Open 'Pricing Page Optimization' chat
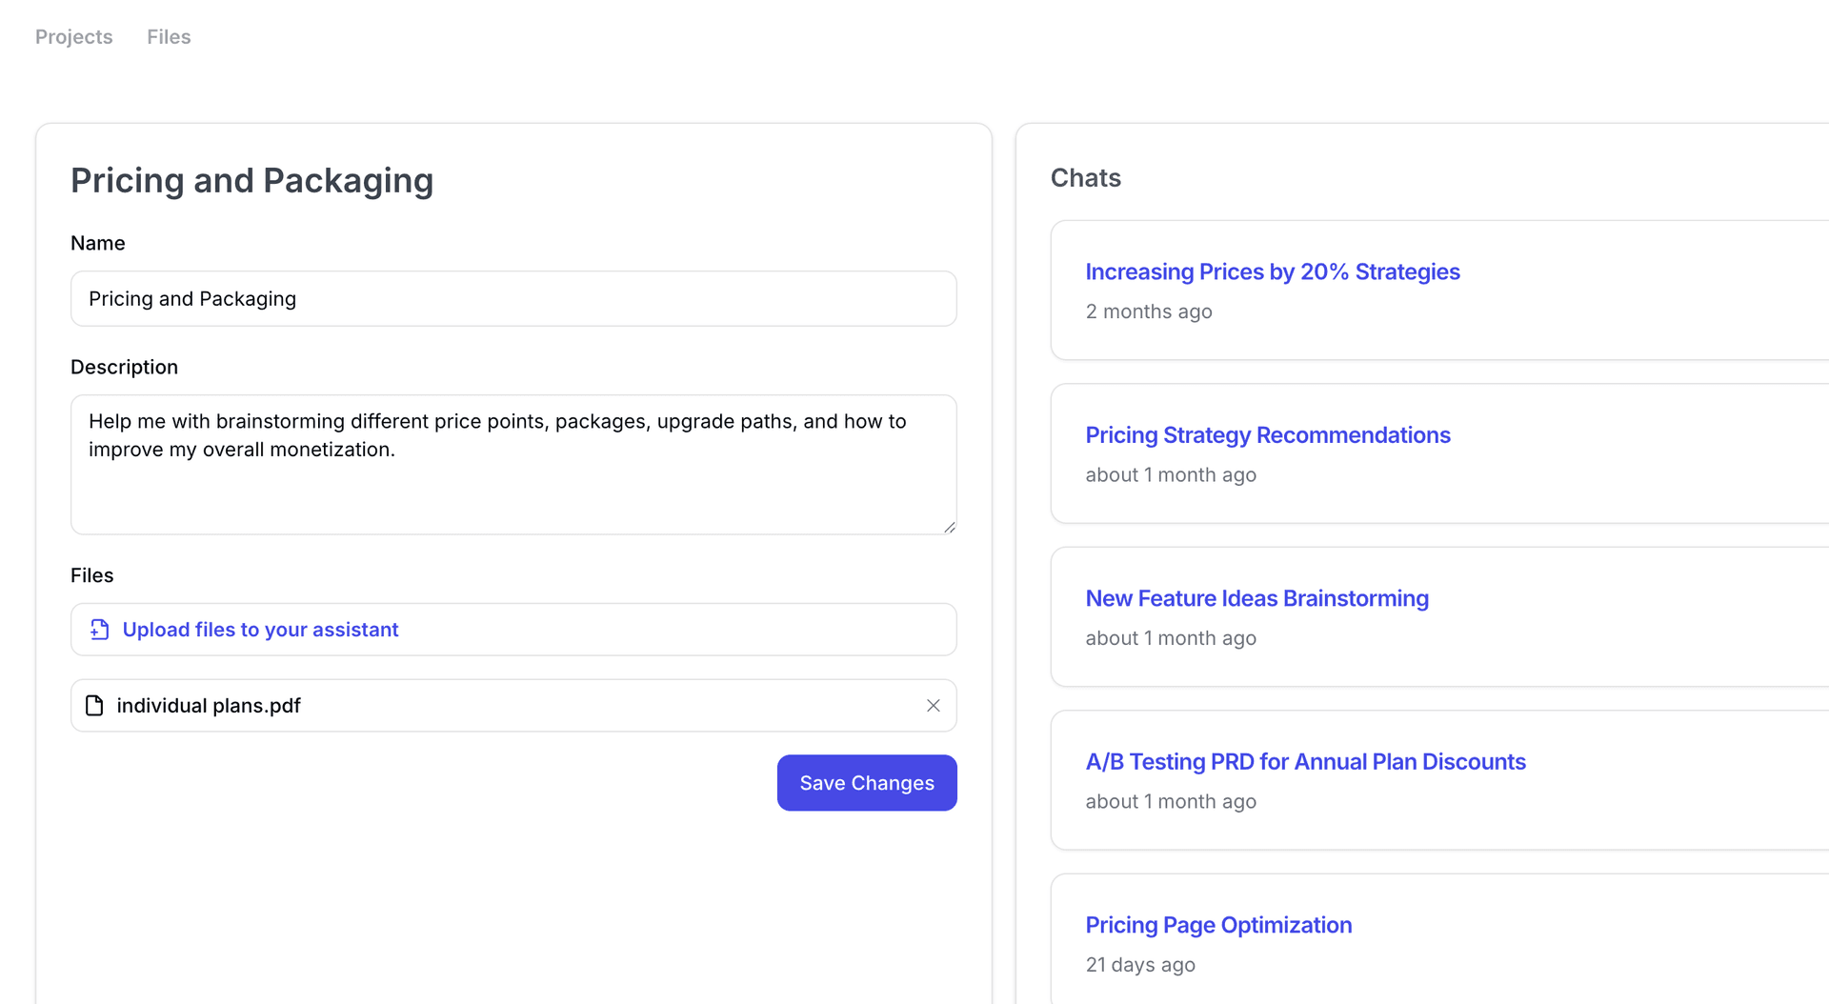The height and width of the screenshot is (1004, 1829). point(1218,926)
